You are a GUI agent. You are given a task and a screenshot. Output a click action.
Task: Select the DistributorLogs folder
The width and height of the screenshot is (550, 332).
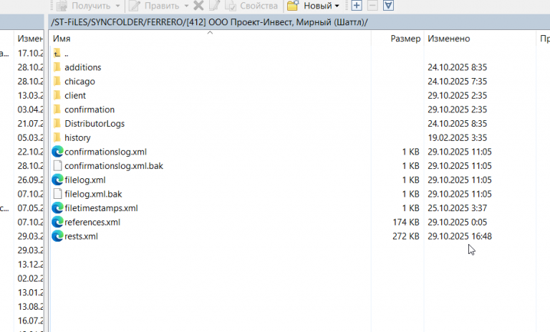(x=89, y=123)
